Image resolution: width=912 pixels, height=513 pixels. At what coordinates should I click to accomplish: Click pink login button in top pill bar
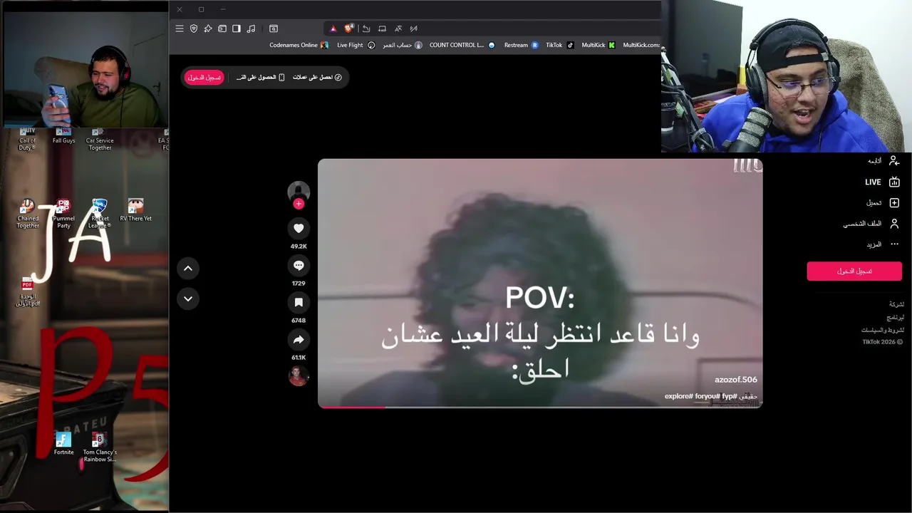point(204,77)
